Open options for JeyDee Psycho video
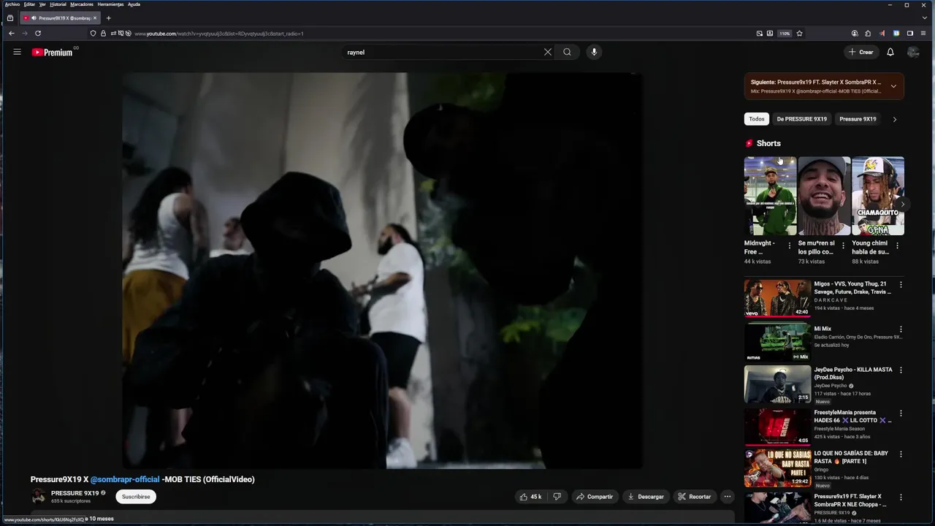This screenshot has width=935, height=526. (901, 370)
